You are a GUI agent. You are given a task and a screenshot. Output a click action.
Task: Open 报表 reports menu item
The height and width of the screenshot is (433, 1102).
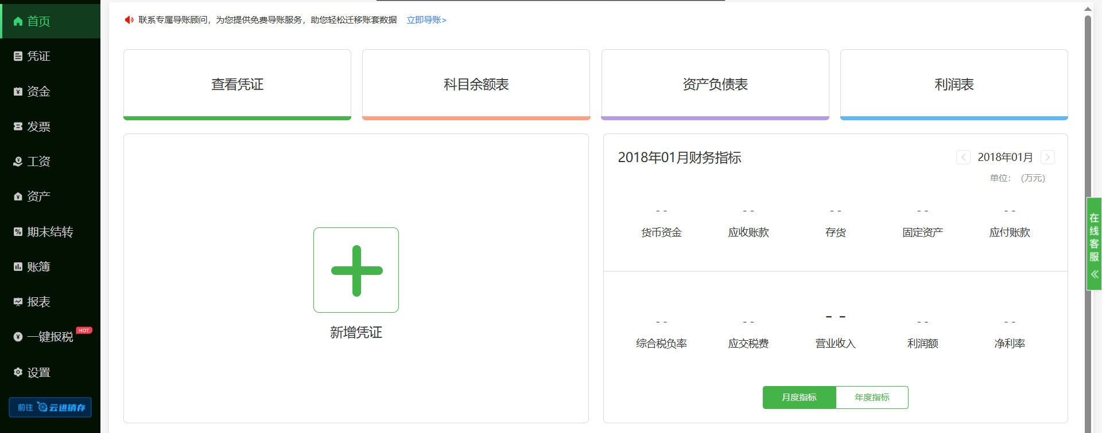click(38, 302)
